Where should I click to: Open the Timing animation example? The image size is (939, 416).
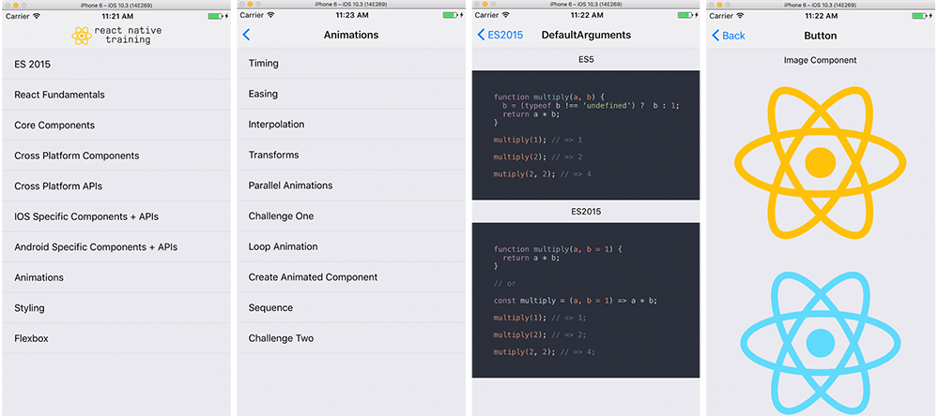263,64
